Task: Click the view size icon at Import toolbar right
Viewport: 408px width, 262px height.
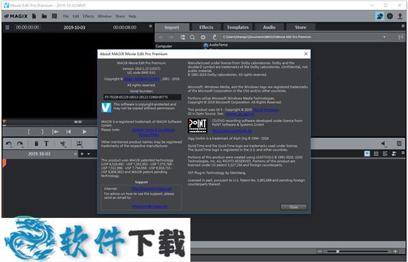Action: tap(401, 37)
